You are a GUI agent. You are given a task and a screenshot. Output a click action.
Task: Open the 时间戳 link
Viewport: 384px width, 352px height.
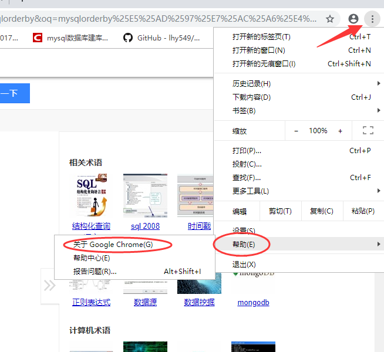coord(200,226)
